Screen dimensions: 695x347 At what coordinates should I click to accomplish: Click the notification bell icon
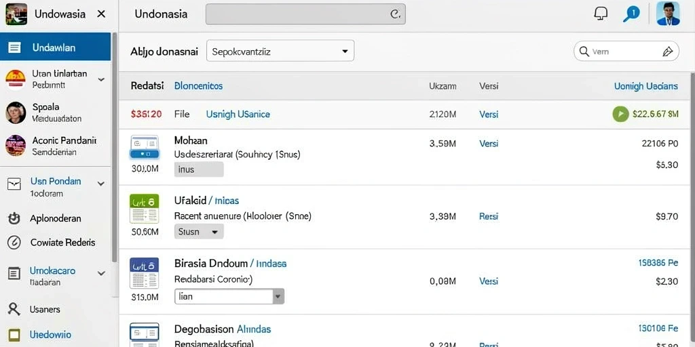pyautogui.click(x=601, y=14)
